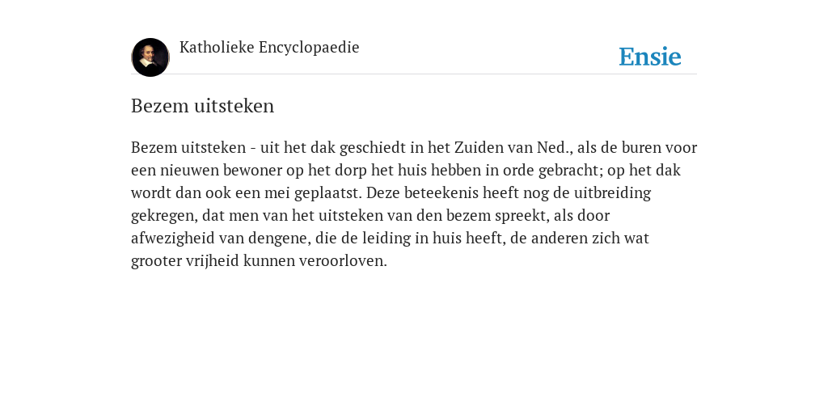Image resolution: width=828 pixels, height=414 pixels.
Task: Click the first line starting 'Bezem uitsteken - uit'
Action: 414,147
